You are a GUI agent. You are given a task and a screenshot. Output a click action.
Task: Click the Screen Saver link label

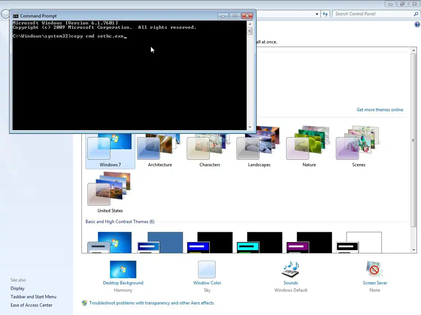point(375,283)
